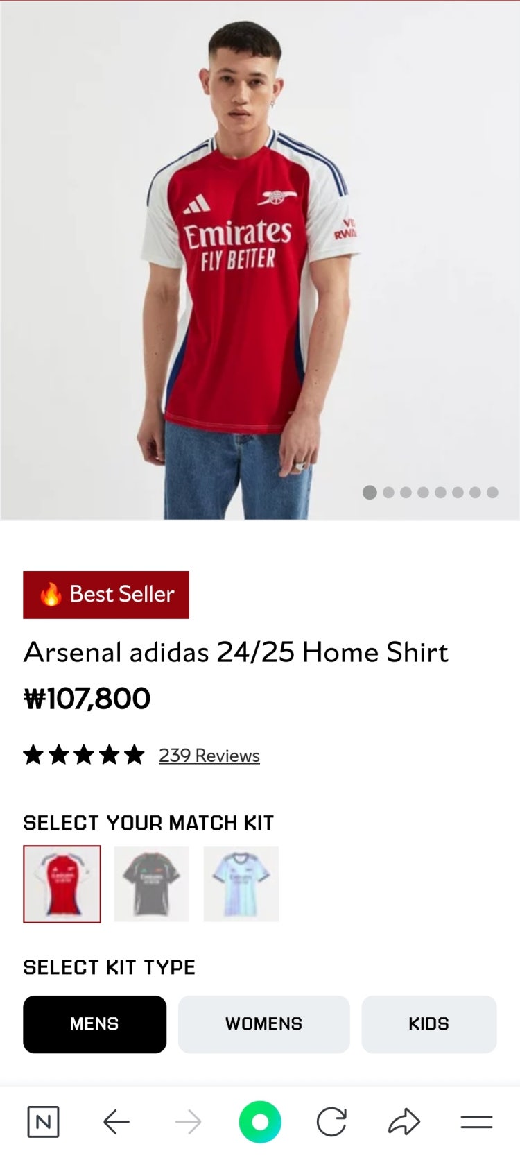Go back with the left arrow icon
Screen dimensions: 520x1158
(x=116, y=1122)
